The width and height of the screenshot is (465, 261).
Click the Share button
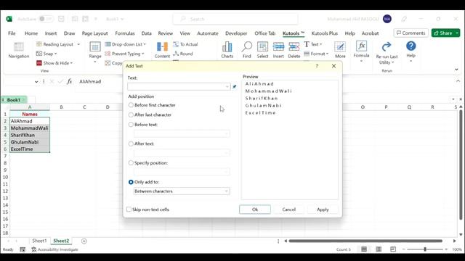tap(445, 33)
